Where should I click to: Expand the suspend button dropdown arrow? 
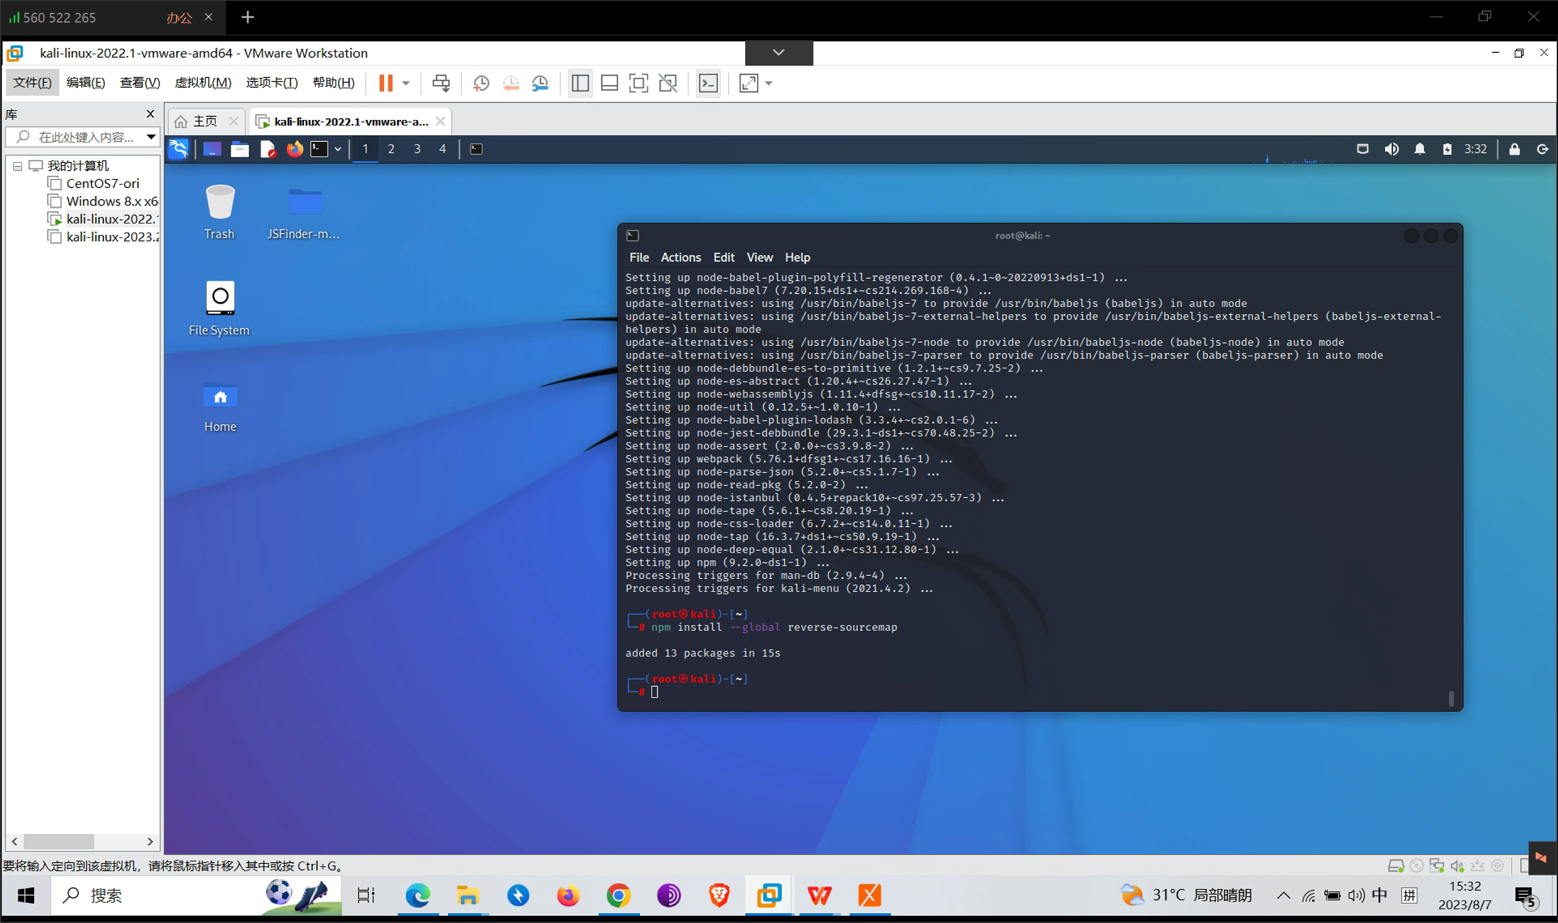click(x=405, y=83)
